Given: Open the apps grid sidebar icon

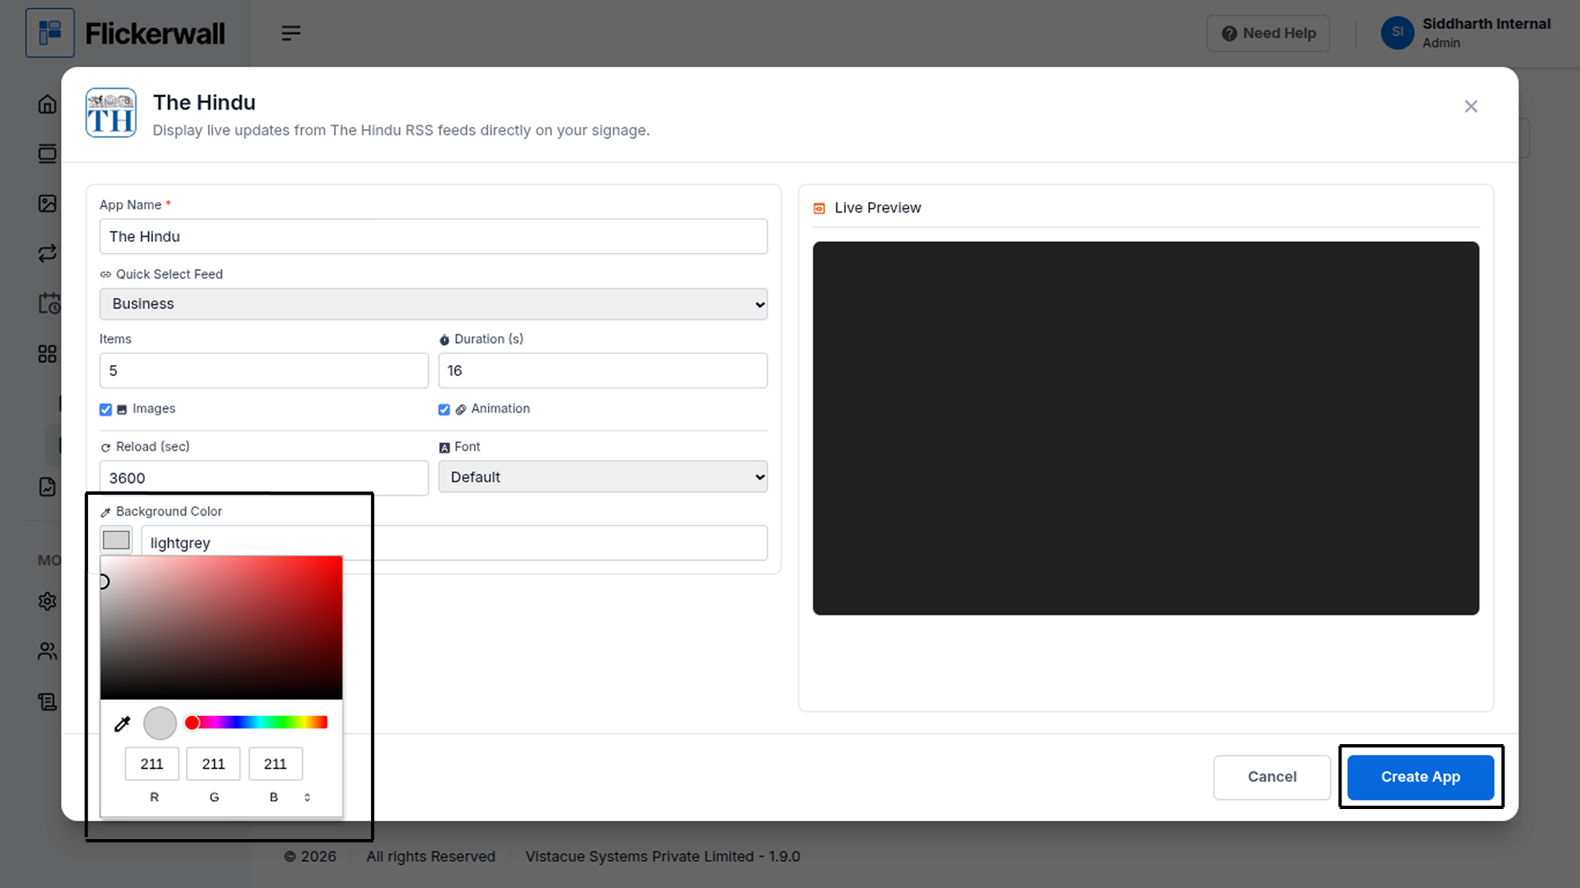Looking at the screenshot, I should point(47,354).
